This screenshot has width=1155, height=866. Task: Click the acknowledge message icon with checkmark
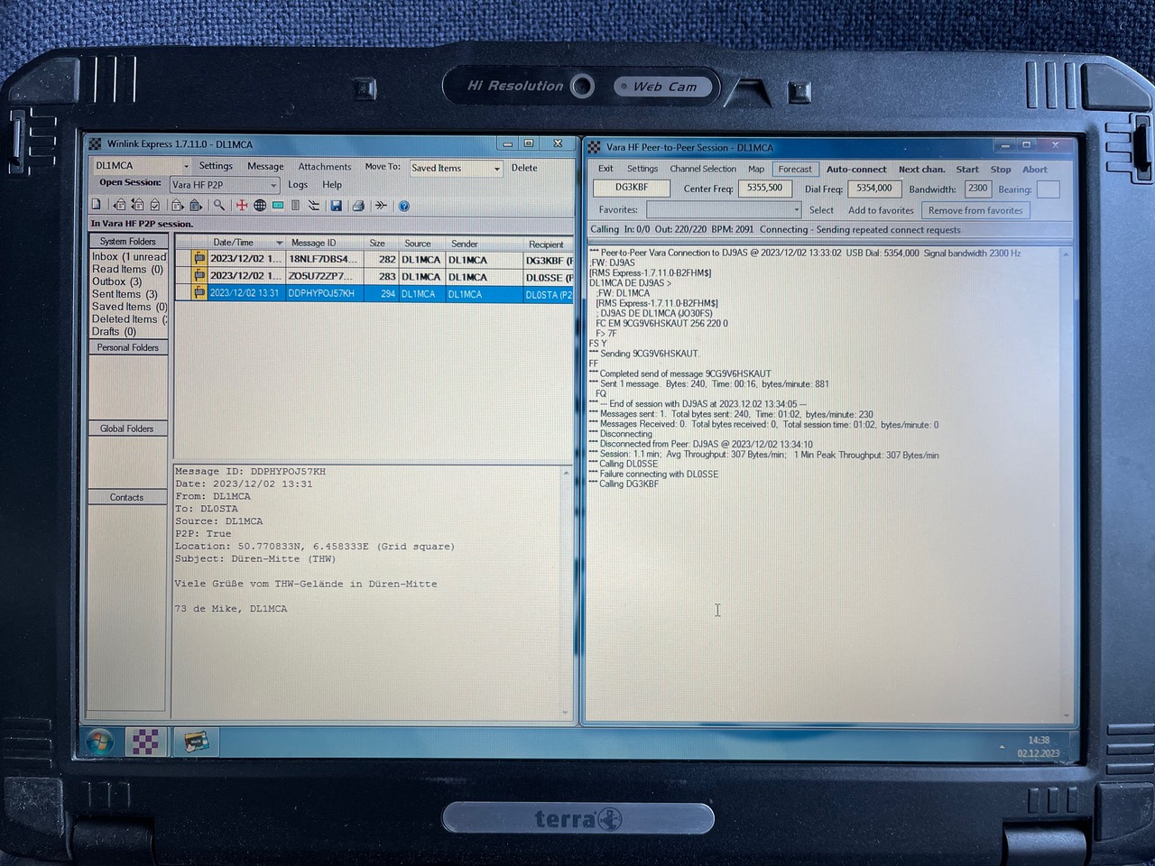(155, 206)
